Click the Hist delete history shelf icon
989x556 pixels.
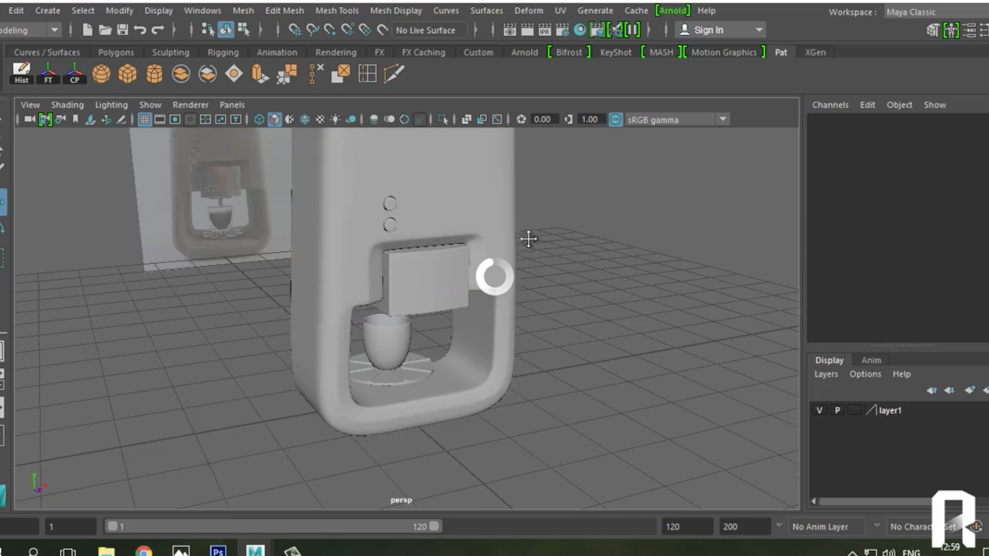click(21, 73)
